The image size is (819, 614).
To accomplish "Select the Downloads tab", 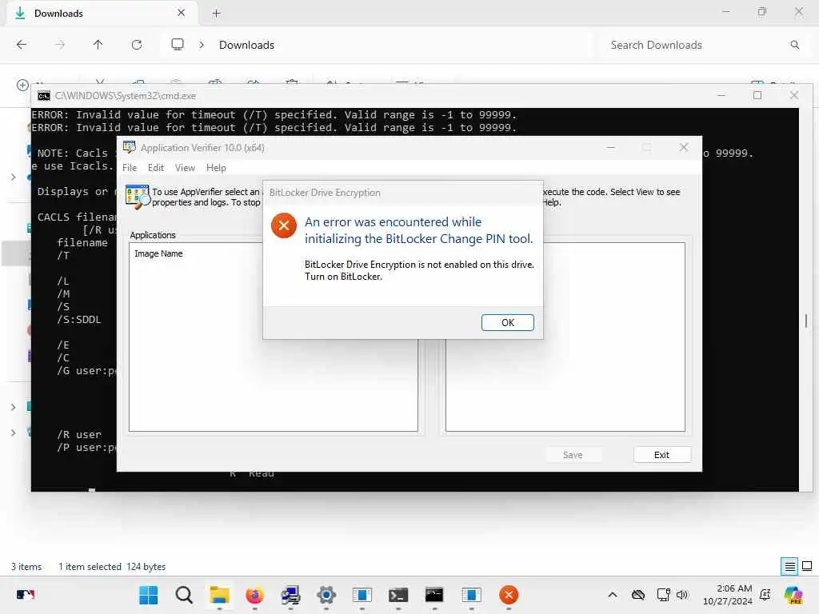I will click(x=102, y=13).
